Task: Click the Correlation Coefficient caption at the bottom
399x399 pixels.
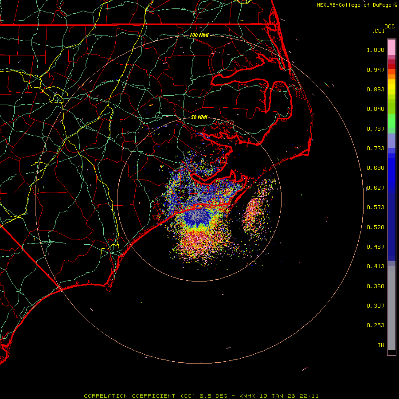Action: [201, 396]
